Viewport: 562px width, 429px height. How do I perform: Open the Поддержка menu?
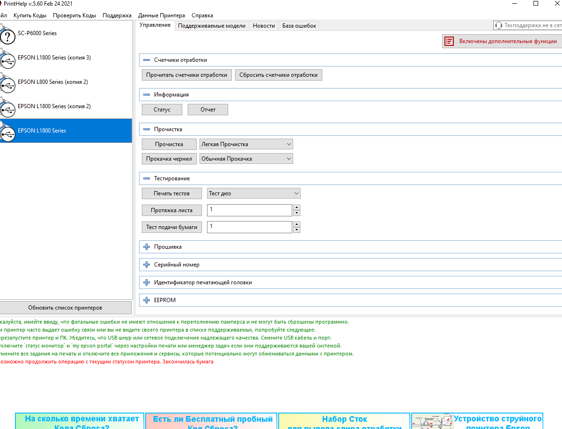pyautogui.click(x=117, y=15)
